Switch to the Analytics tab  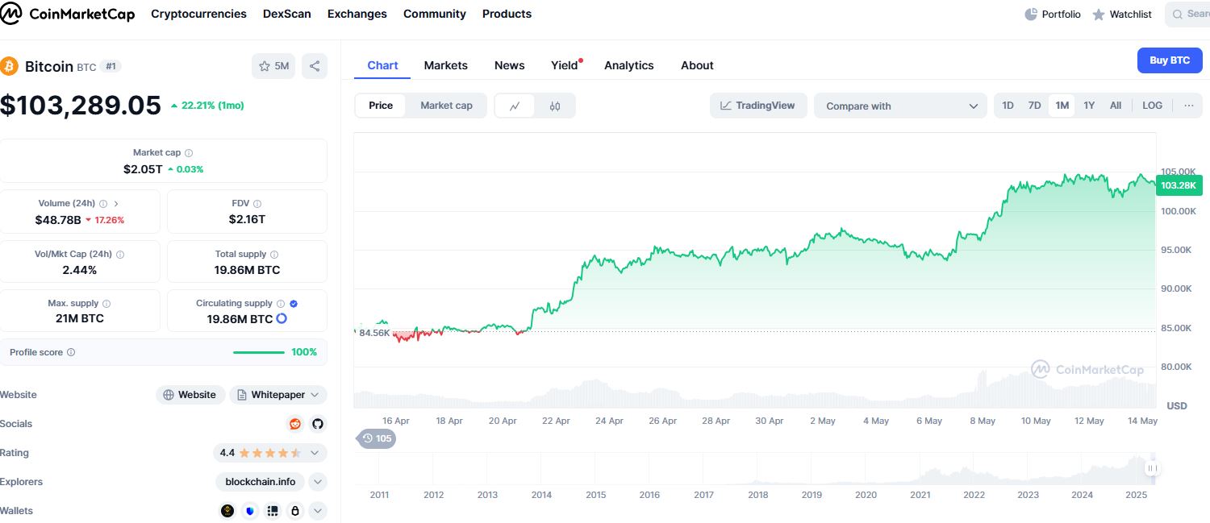628,65
